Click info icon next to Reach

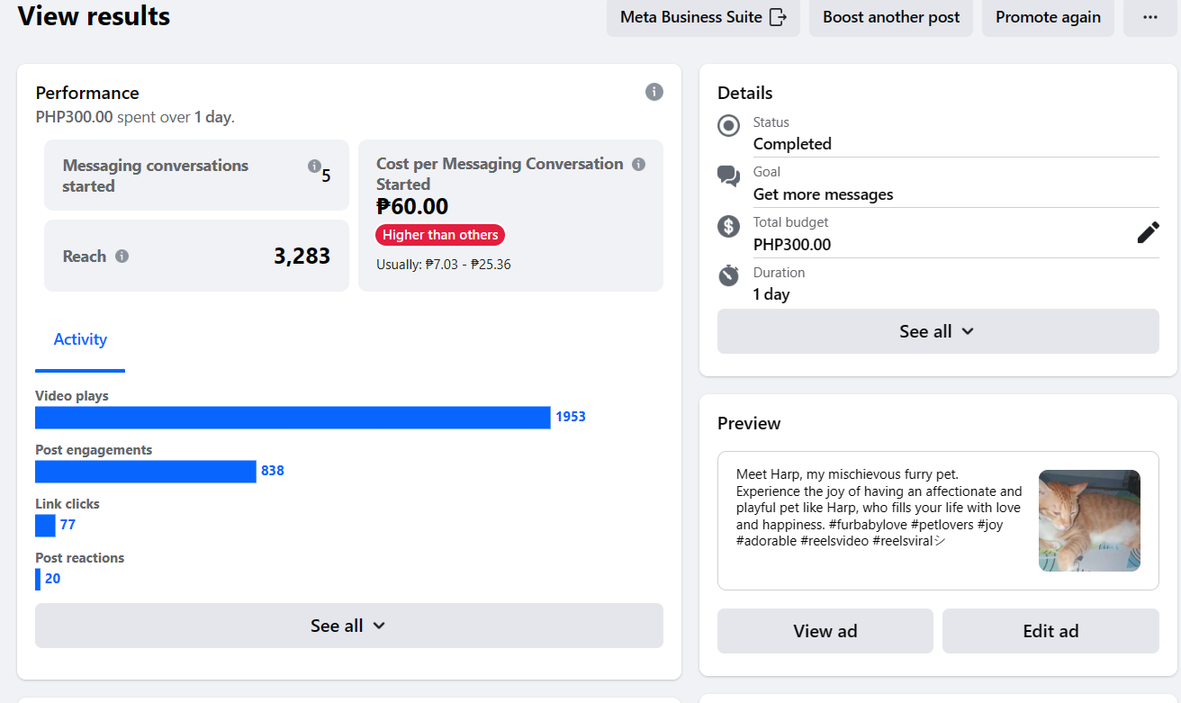pyautogui.click(x=122, y=257)
